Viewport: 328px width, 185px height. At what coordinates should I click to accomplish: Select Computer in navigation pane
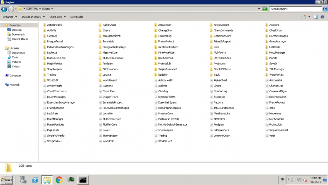point(15,76)
